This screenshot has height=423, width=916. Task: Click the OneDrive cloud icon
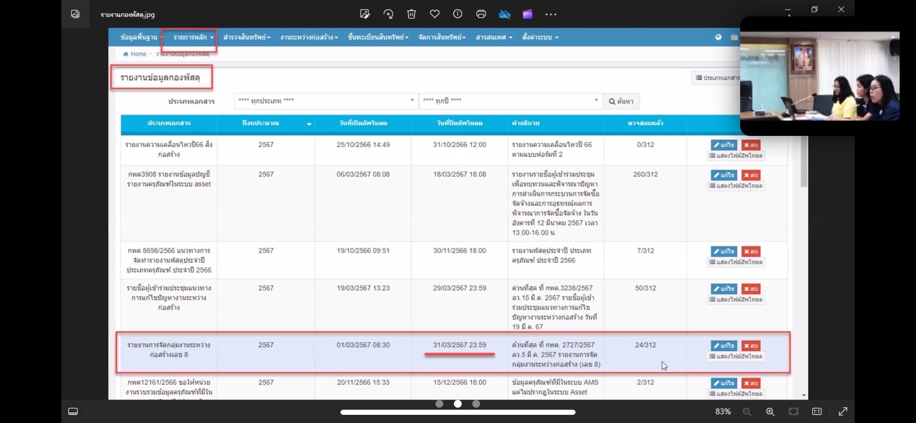tap(505, 14)
